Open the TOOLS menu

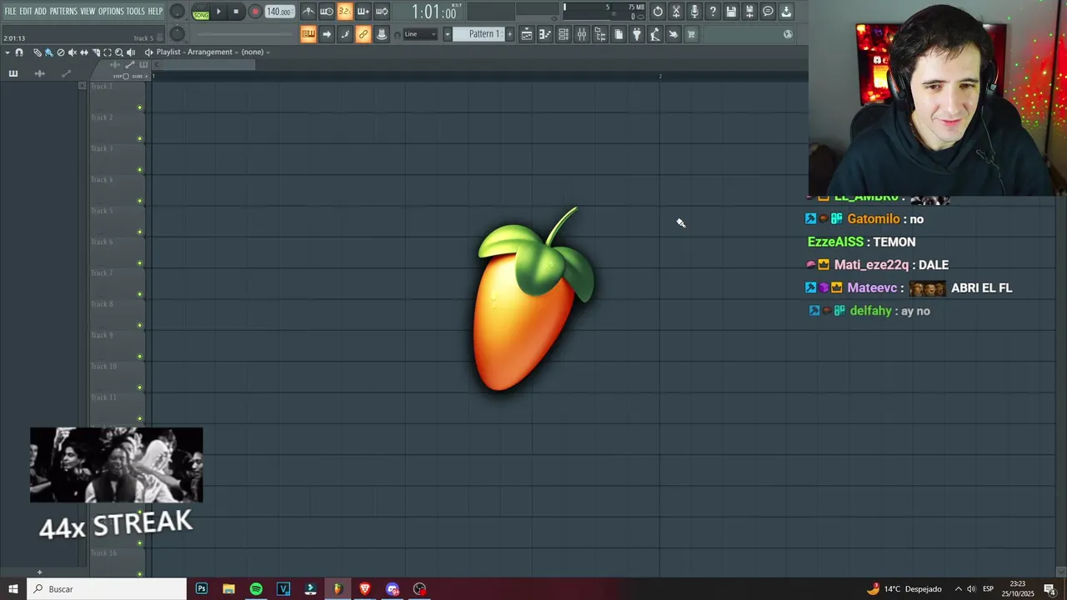point(135,11)
